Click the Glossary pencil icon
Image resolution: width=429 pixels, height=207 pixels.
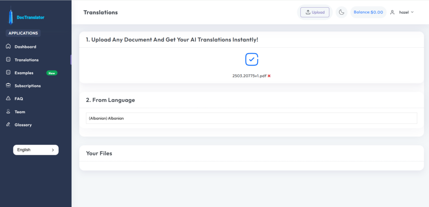(x=8, y=125)
